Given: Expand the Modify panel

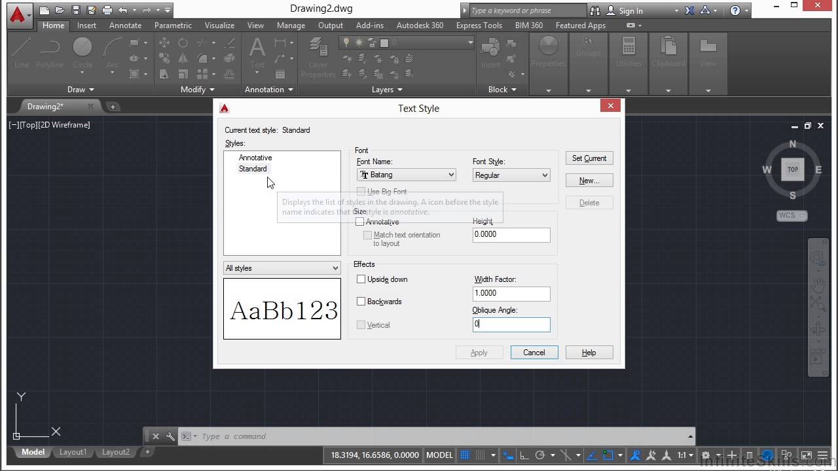Looking at the screenshot, I should pyautogui.click(x=197, y=90).
